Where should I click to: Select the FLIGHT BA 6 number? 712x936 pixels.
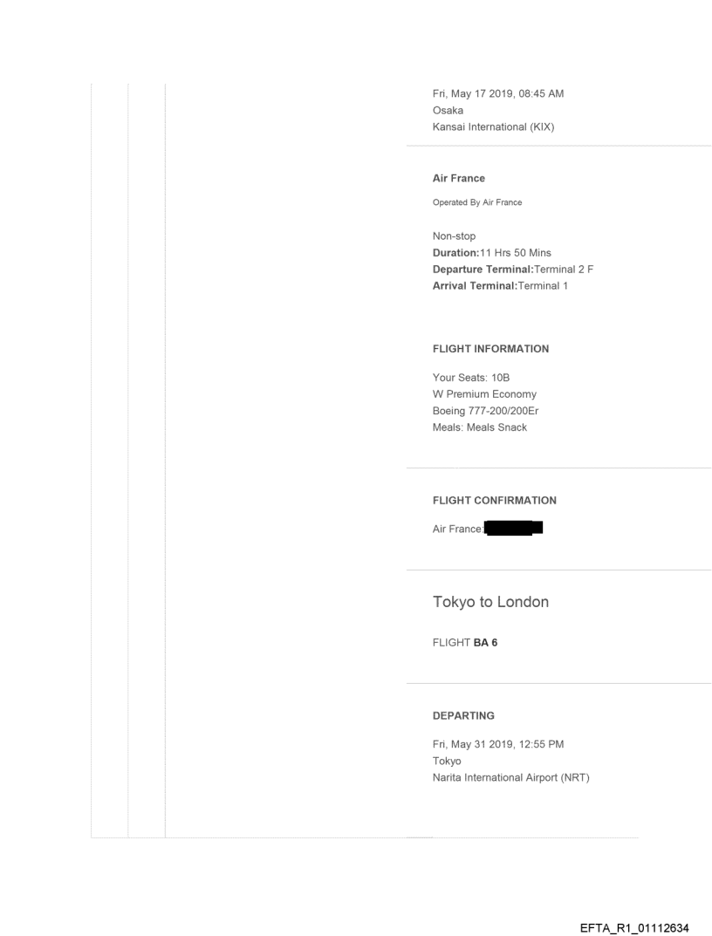click(x=465, y=644)
